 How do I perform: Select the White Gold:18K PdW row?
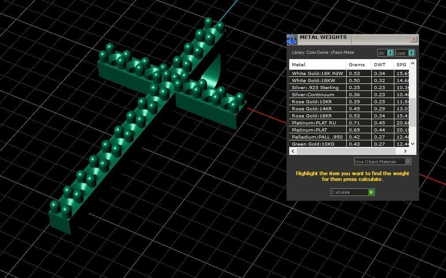tap(349, 73)
